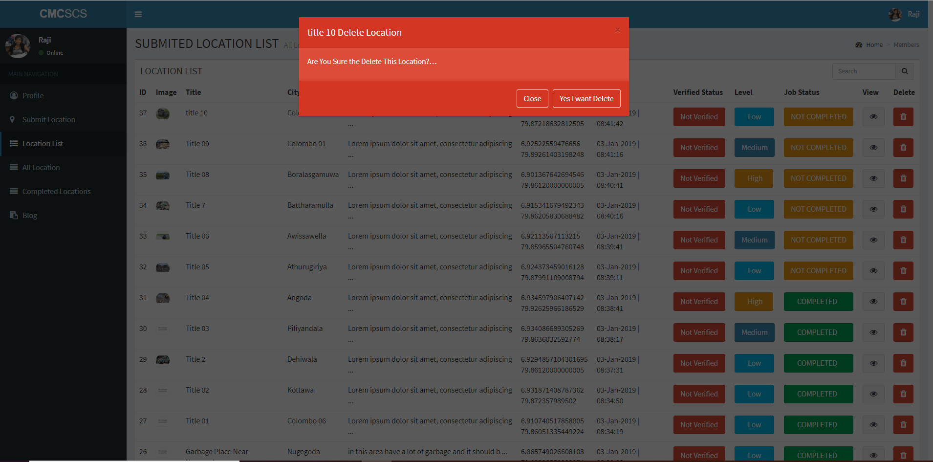
Task: Click the CMCSCS logo
Action: pos(63,14)
